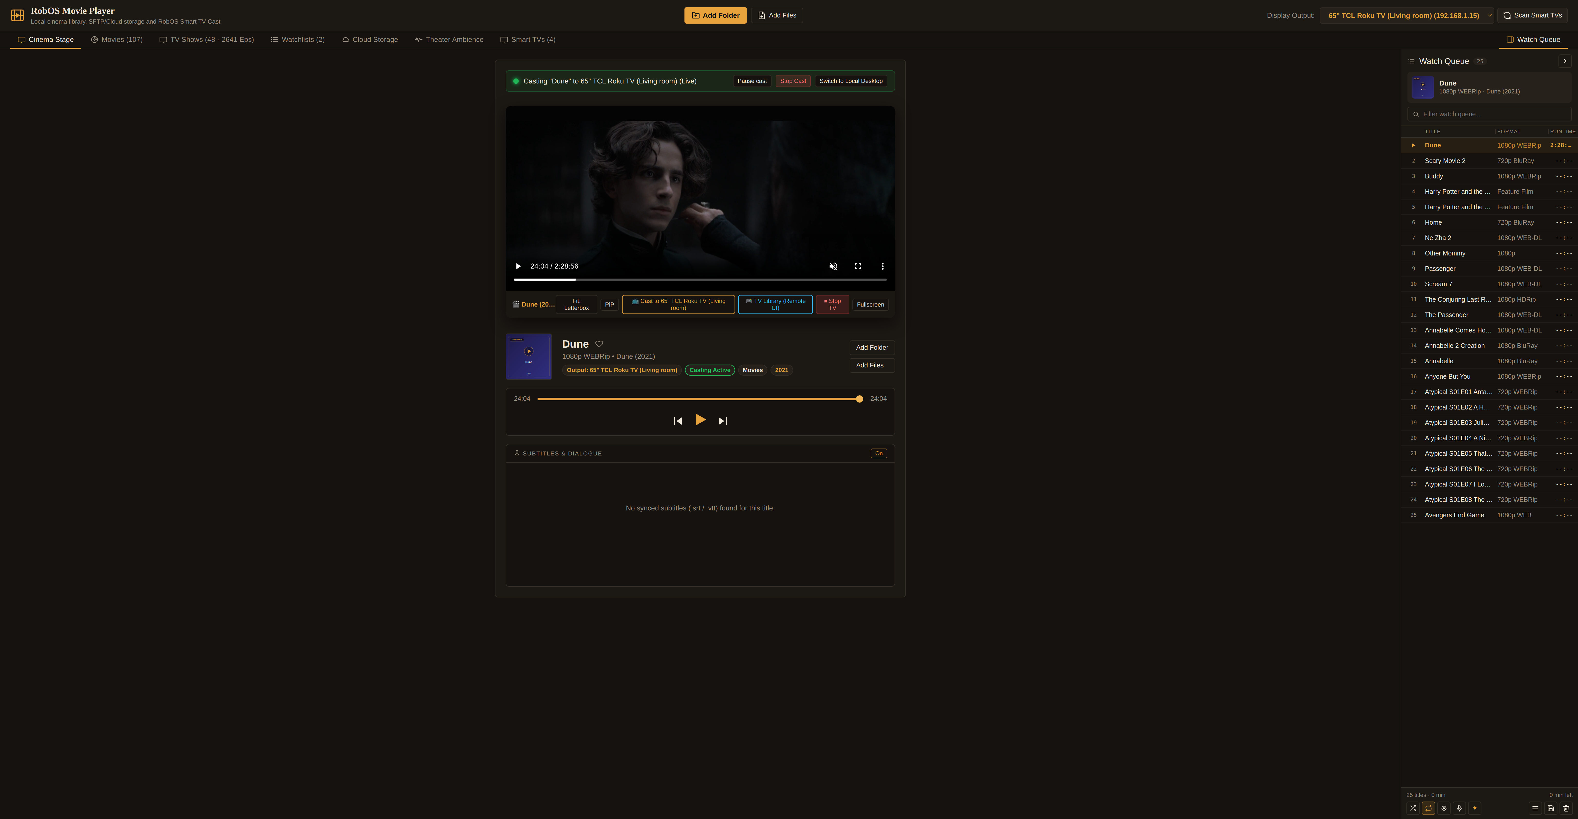Save the watch queue
This screenshot has height=819, width=1578.
(x=1551, y=808)
